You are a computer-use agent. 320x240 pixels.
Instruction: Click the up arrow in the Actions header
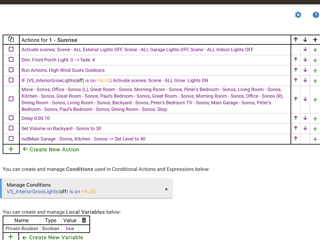tap(296, 40)
